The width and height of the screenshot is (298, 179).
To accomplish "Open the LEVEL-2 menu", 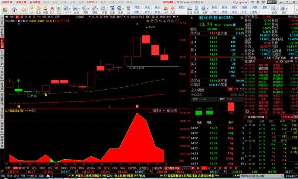I will tap(92, 2).
